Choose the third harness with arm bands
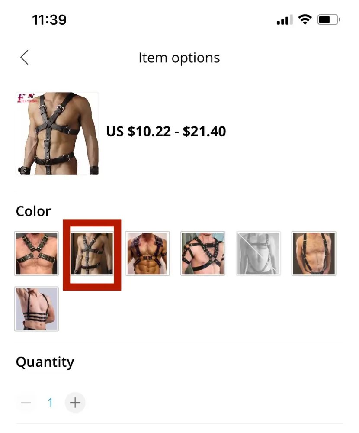 point(147,253)
